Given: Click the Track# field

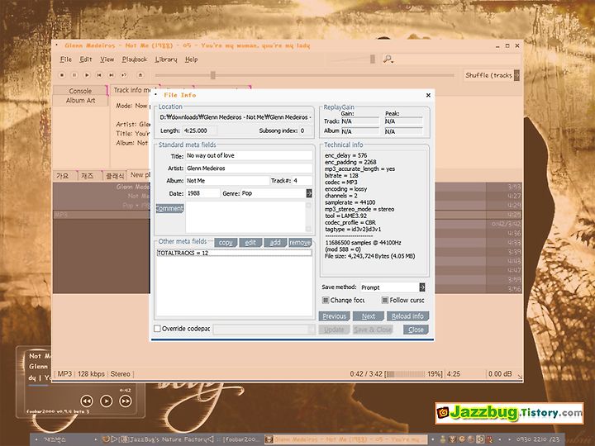Looking at the screenshot, I should (302, 181).
